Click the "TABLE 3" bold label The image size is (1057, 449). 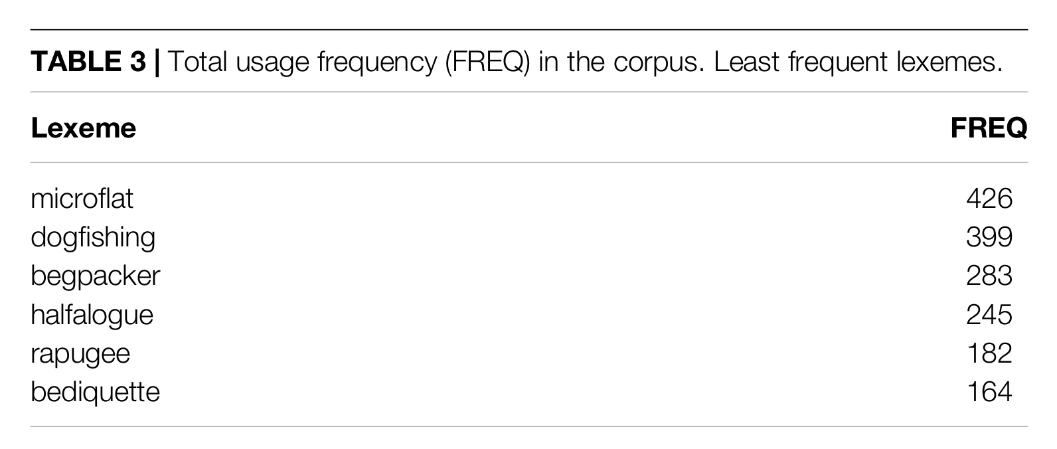(x=88, y=62)
